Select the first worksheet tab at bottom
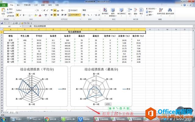This screenshot has width=195, height=122. [12, 113]
